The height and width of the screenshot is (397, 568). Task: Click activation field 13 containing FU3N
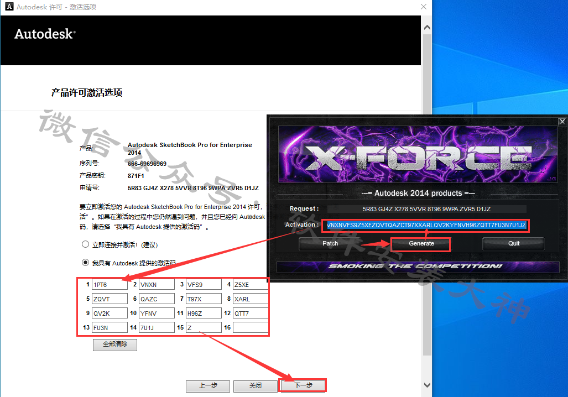[110, 328]
